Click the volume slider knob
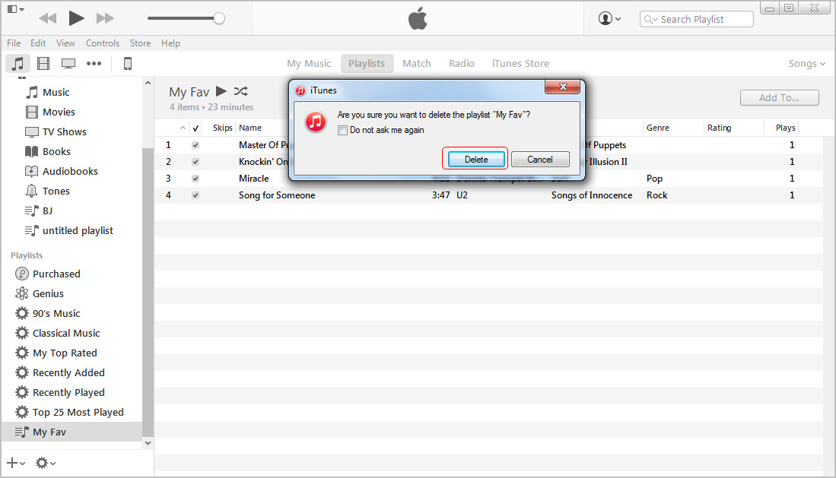Viewport: 836px width, 478px height. tap(218, 19)
